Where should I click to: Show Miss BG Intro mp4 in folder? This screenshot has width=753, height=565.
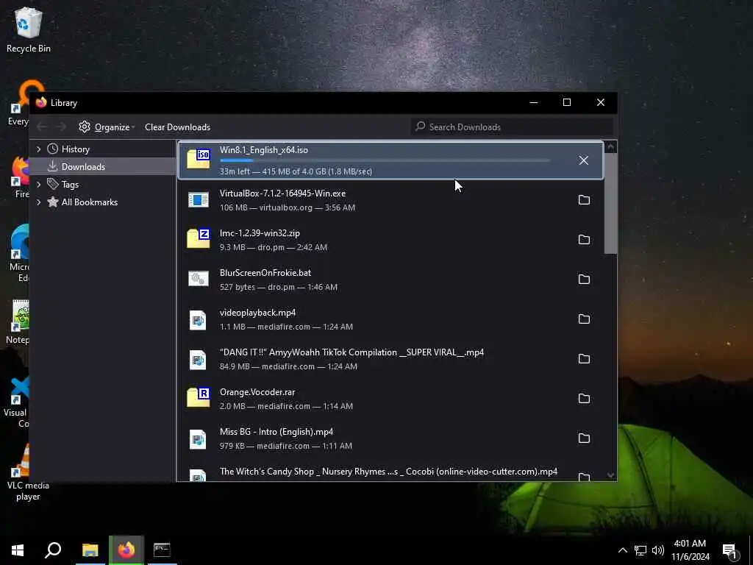(583, 438)
